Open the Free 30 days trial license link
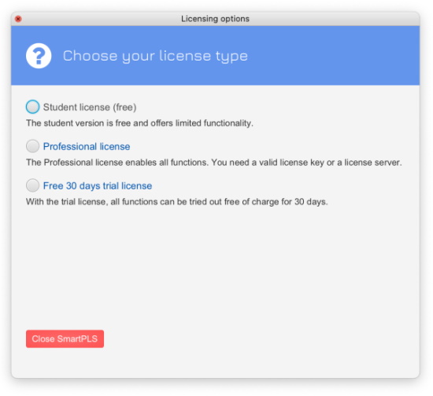Screen dimensions: 433x396 click(x=98, y=185)
